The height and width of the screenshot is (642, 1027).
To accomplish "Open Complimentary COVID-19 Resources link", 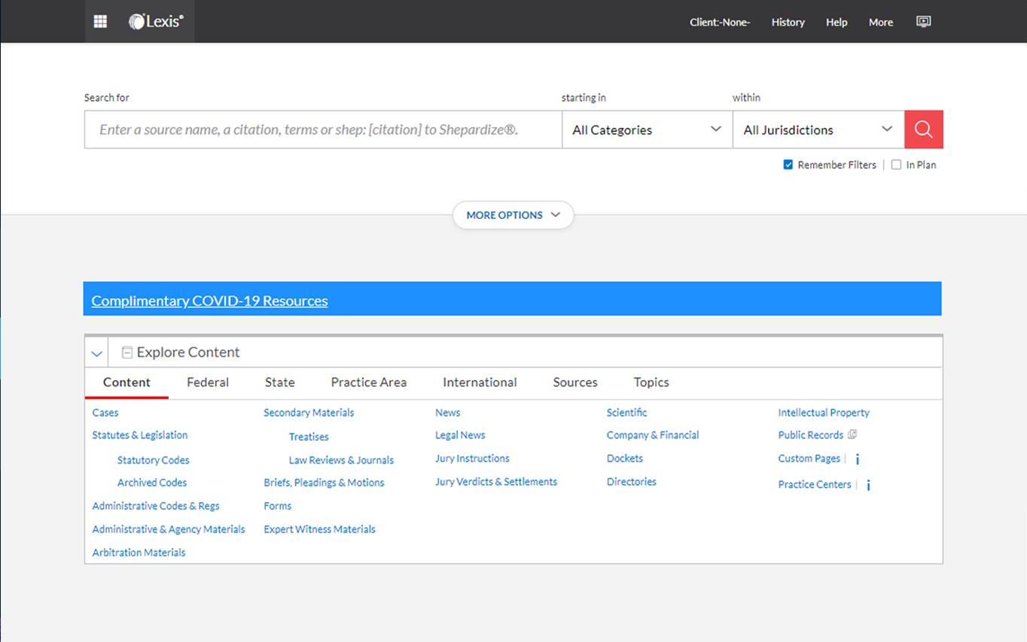I will coord(209,301).
